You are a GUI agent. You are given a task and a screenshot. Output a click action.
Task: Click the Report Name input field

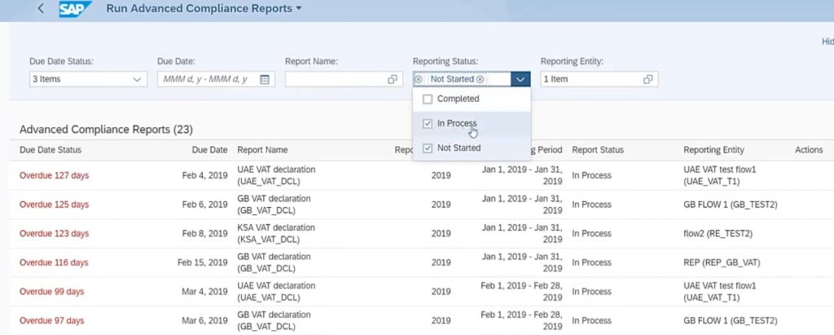click(x=335, y=79)
